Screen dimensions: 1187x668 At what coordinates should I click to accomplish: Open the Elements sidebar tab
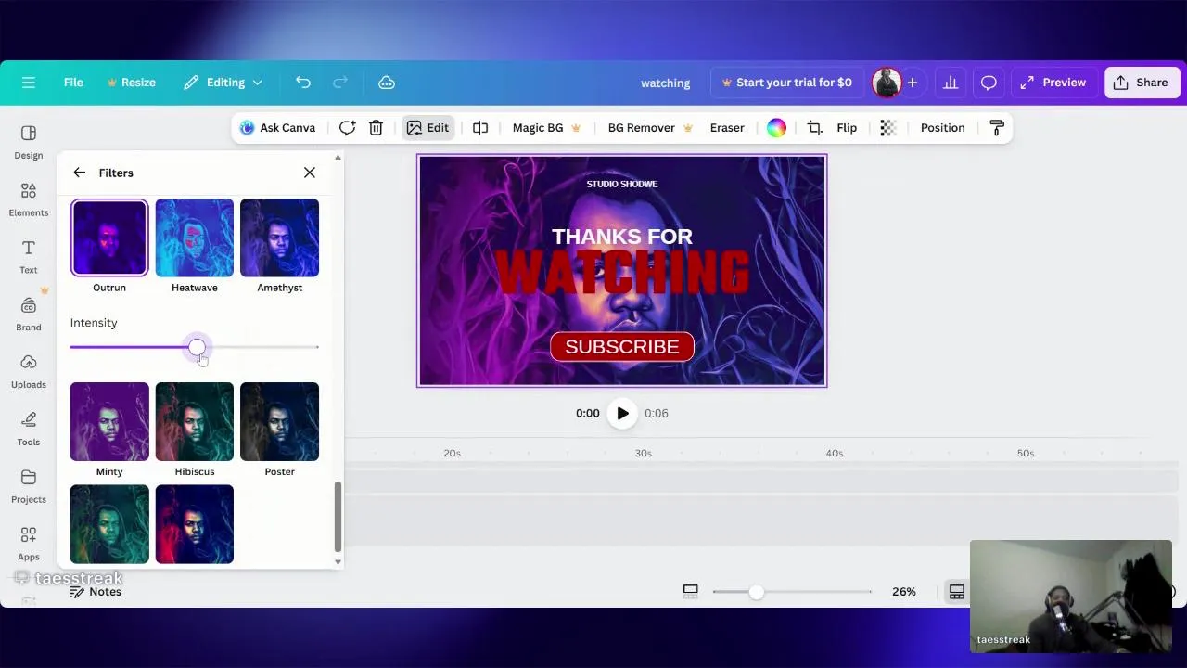[29, 199]
